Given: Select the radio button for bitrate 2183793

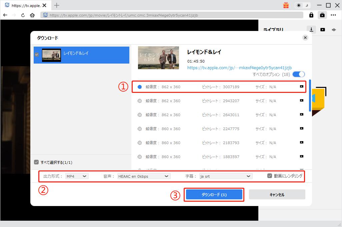Looking at the screenshot, I should tap(140, 143).
